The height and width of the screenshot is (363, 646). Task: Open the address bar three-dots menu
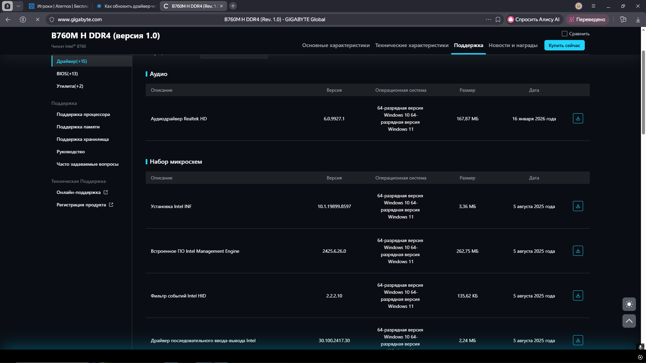coord(488,19)
